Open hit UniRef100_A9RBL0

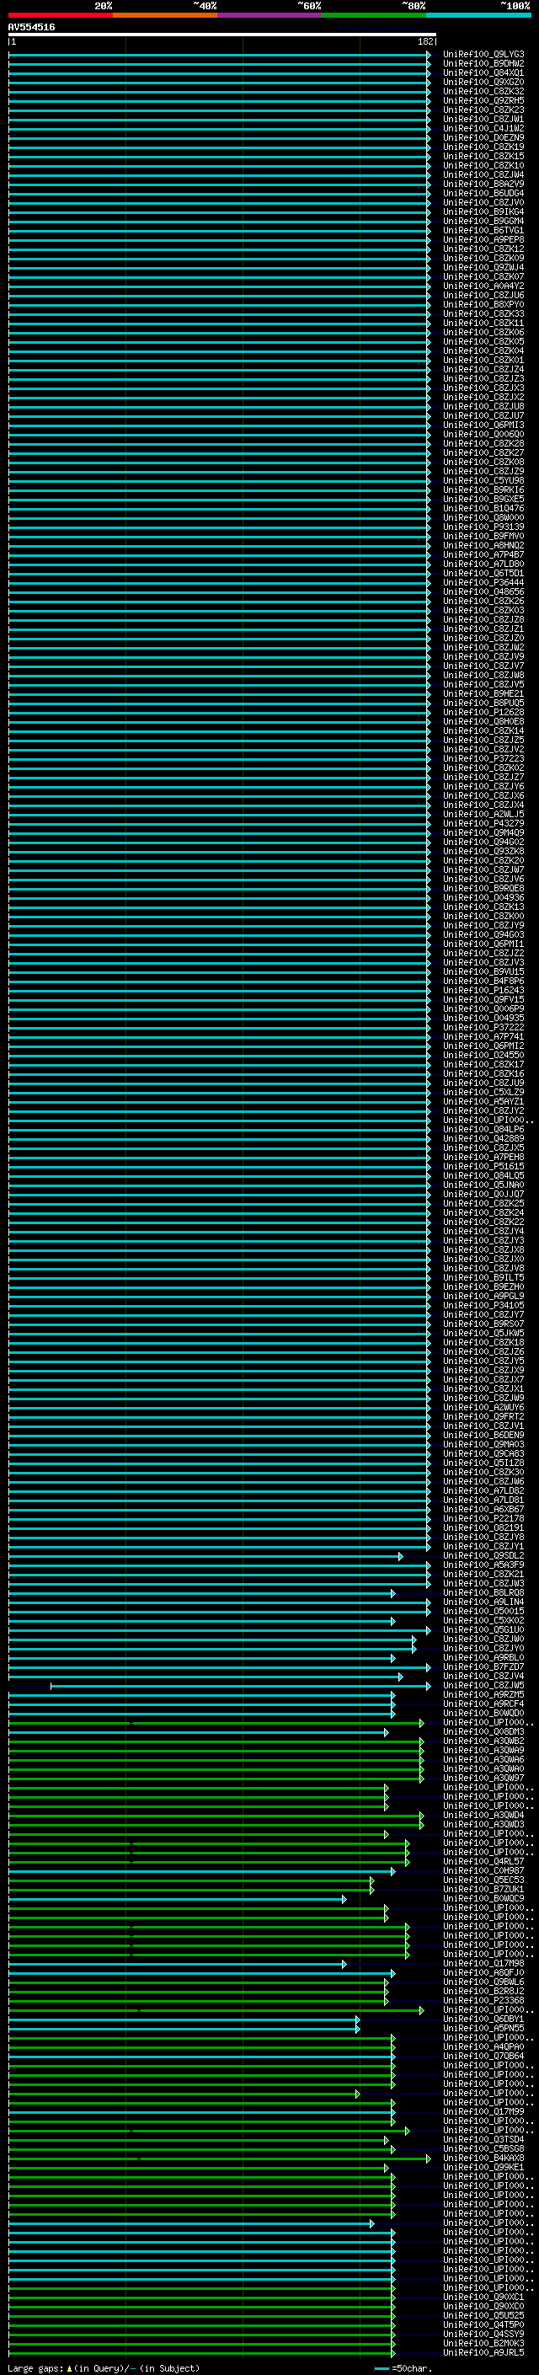pos(483,1658)
